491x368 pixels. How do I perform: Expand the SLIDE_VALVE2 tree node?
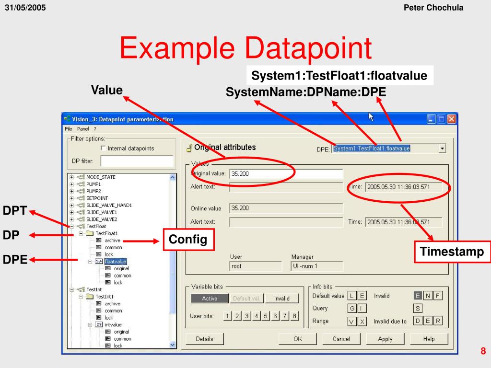coord(72,219)
